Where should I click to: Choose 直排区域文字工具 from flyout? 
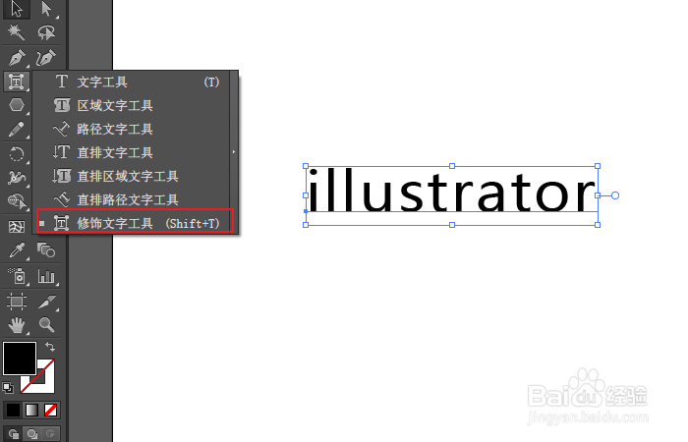point(133,176)
